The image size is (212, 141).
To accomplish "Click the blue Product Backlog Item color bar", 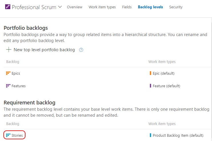I will coord(150,135).
